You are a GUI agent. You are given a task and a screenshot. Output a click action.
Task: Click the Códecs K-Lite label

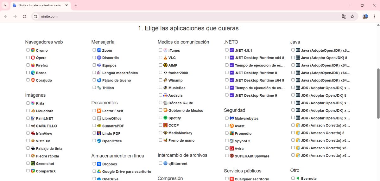(180, 103)
